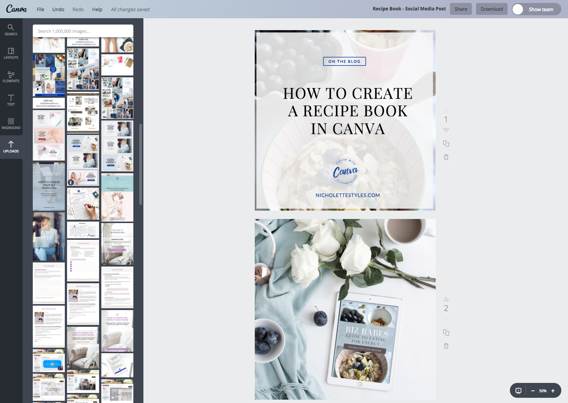568x403 pixels.
Task: Click NICHOLETTESTYLES.COM text on canvas
Action: click(x=348, y=195)
